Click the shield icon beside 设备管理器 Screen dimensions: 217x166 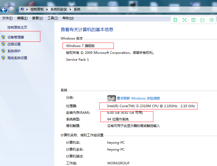click(3, 37)
